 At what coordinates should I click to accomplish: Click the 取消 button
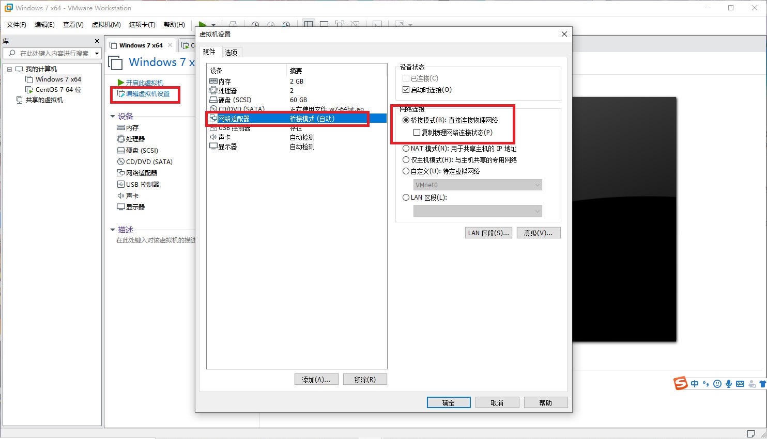497,403
